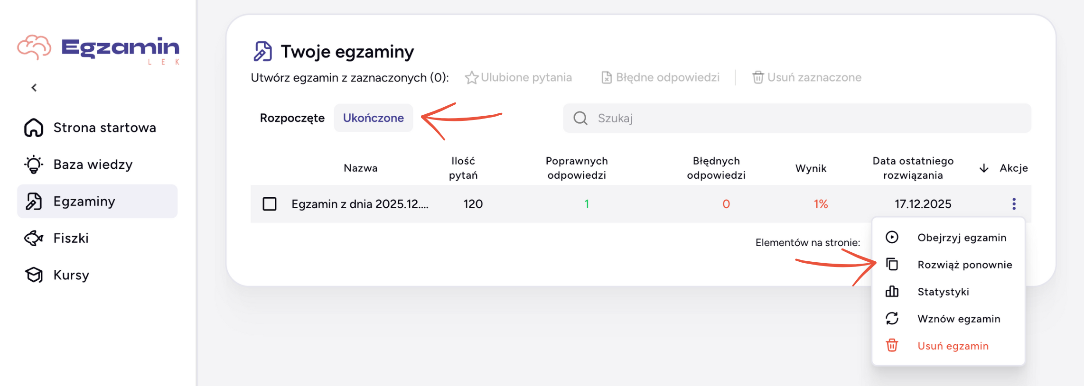Open the three-dot actions menu for exam
1084x386 pixels.
coord(1014,204)
